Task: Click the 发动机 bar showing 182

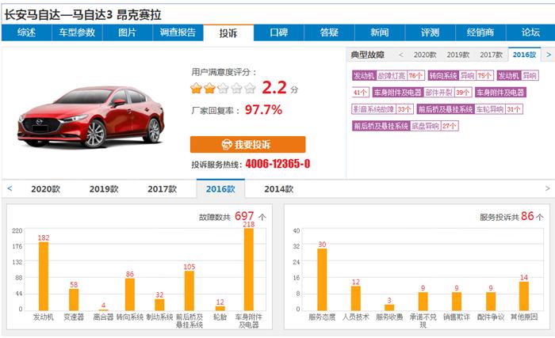Action: pos(44,276)
